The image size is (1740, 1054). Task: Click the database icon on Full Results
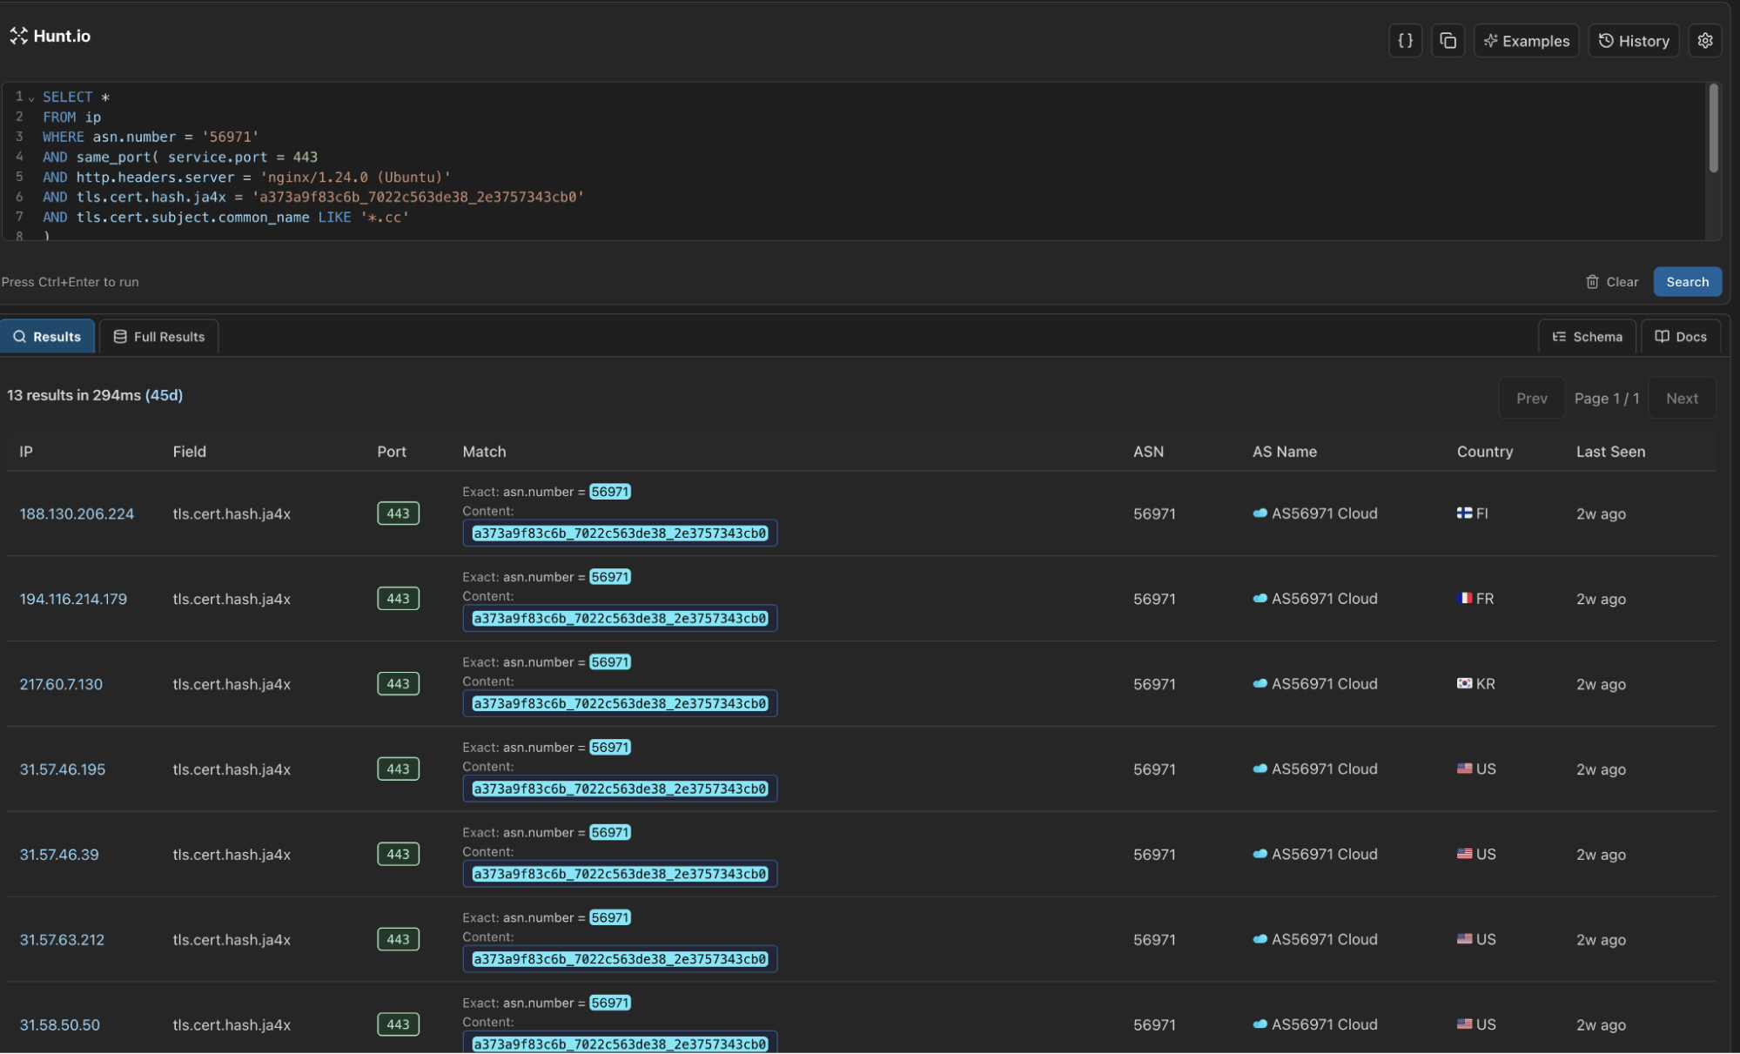(120, 336)
